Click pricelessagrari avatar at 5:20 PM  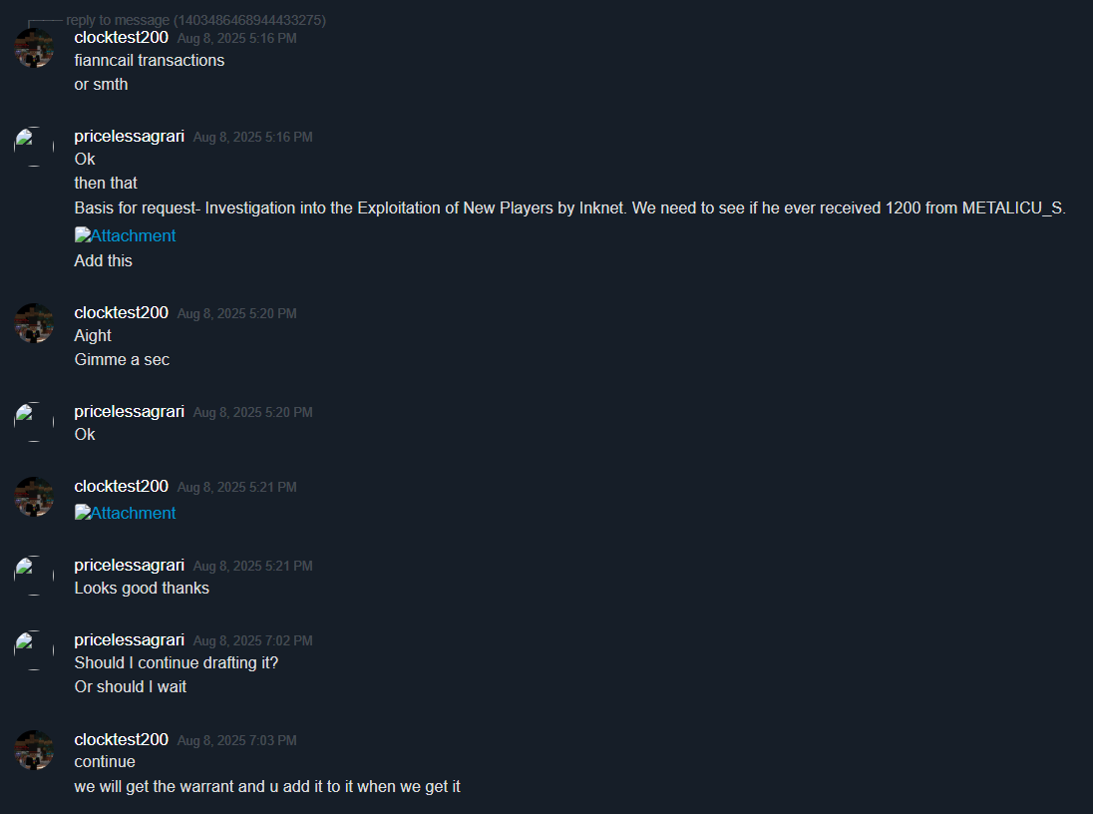34,422
